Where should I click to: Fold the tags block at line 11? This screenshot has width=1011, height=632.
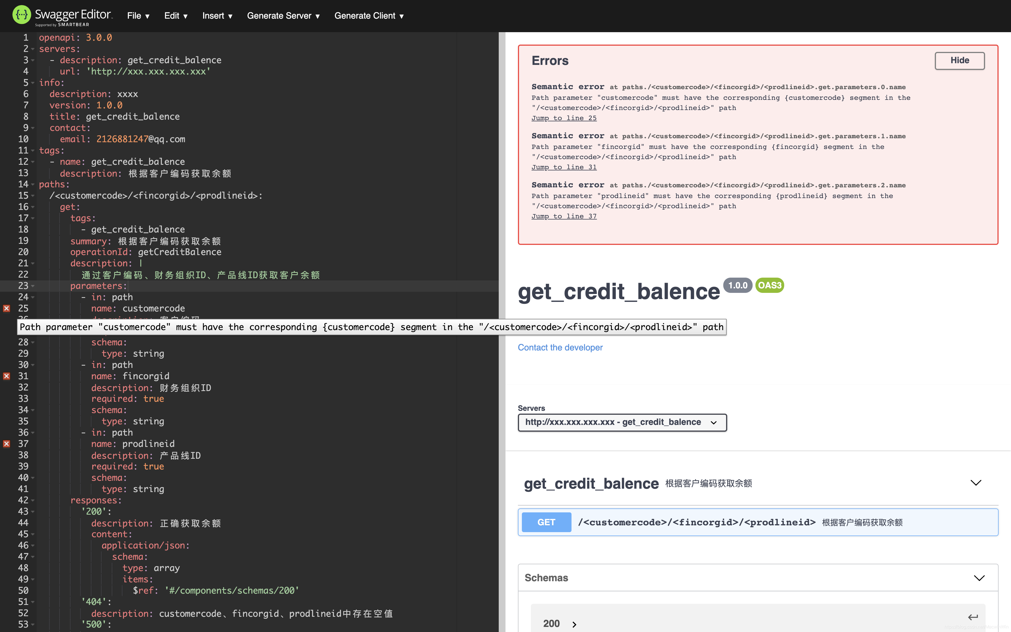click(x=33, y=150)
